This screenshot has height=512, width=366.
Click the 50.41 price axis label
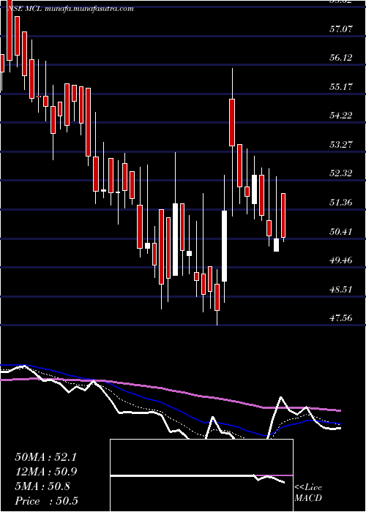click(340, 232)
